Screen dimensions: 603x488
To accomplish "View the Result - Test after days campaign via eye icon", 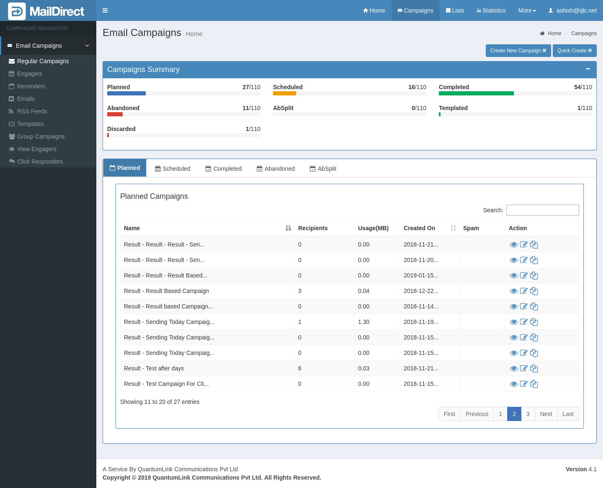I will [514, 368].
